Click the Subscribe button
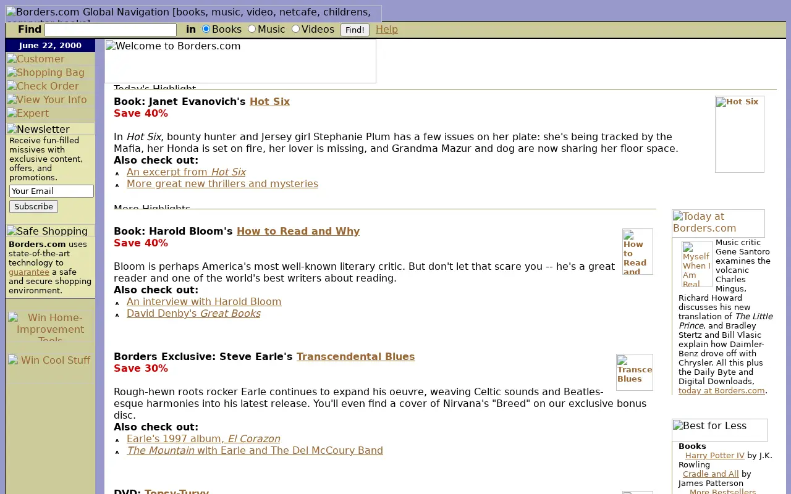Screen dimensions: 791x494 point(33,206)
